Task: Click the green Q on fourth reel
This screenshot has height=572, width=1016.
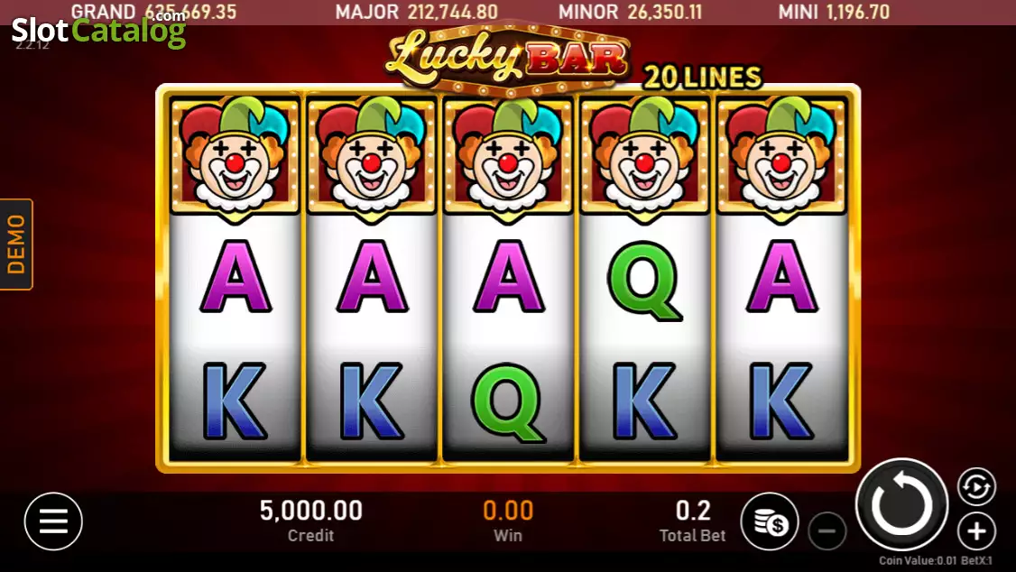Action: pos(645,281)
